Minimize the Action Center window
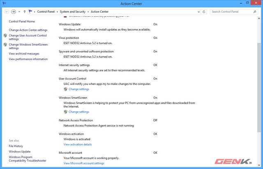This screenshot has height=169, width=263. pos(241,3)
